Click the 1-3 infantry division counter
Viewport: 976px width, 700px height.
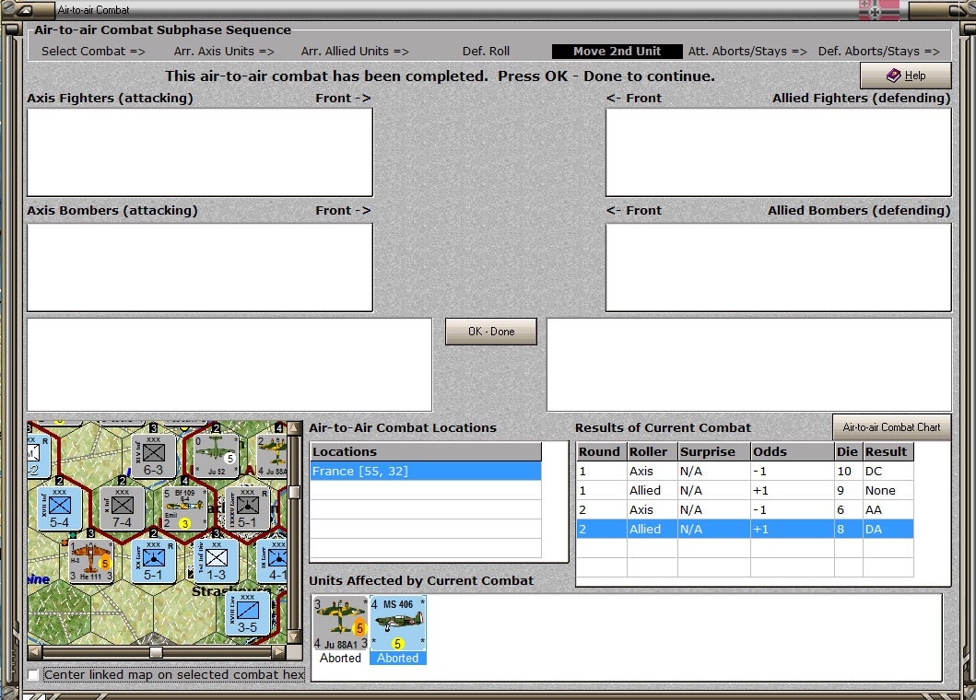pyautogui.click(x=216, y=561)
